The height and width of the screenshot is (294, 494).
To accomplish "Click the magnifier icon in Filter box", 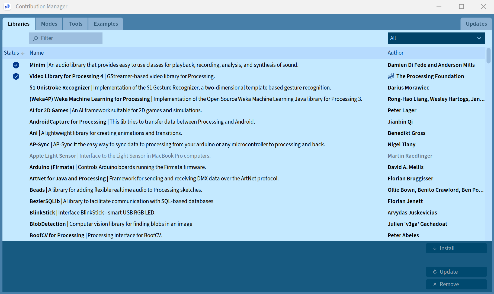I will click(x=35, y=38).
